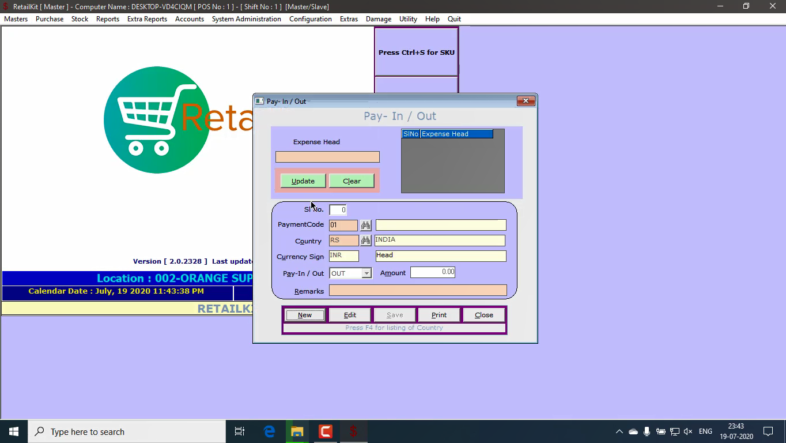
Task: Click the SlNo column header in the list
Action: coord(411,134)
